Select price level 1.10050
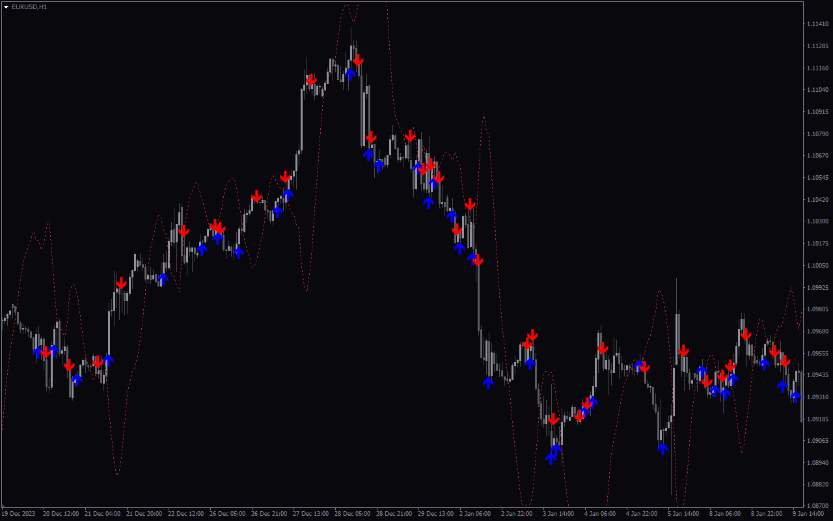The image size is (833, 521). [x=817, y=266]
